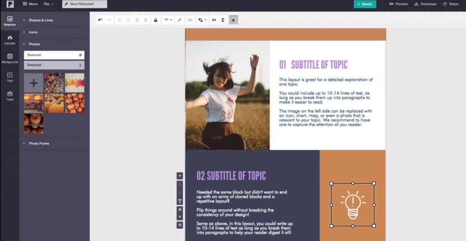
Task: Delete the block with X icon
Action: [180, 216]
